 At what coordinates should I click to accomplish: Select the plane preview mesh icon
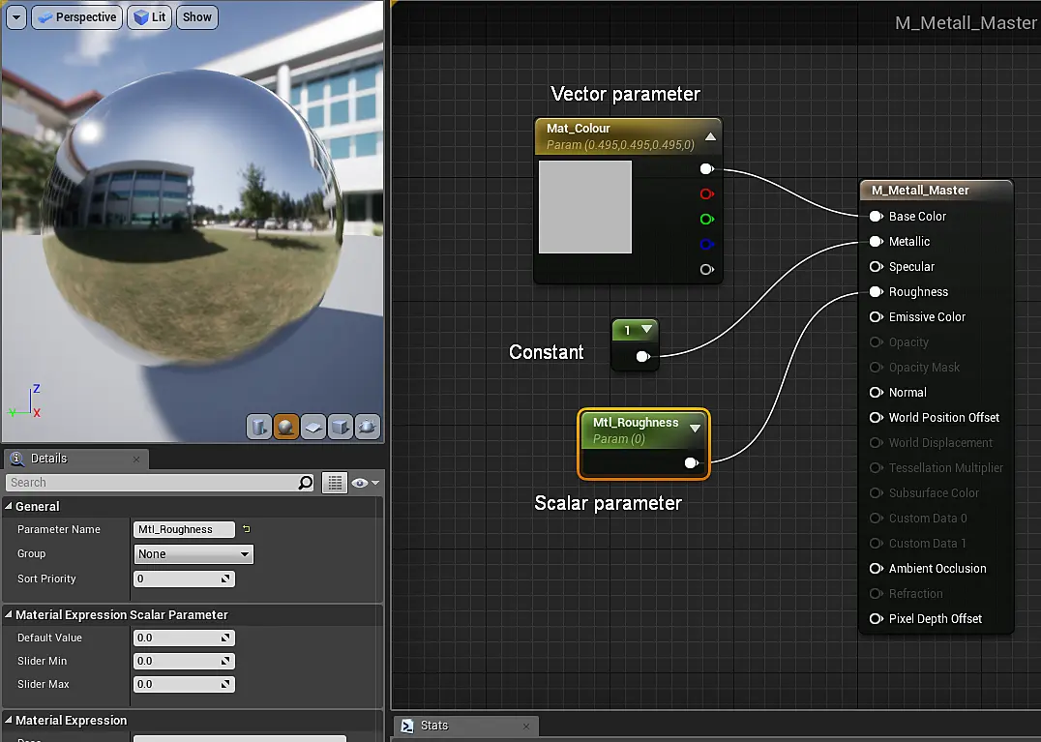click(313, 427)
